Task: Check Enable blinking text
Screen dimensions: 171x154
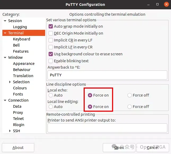Action: coord(51,61)
